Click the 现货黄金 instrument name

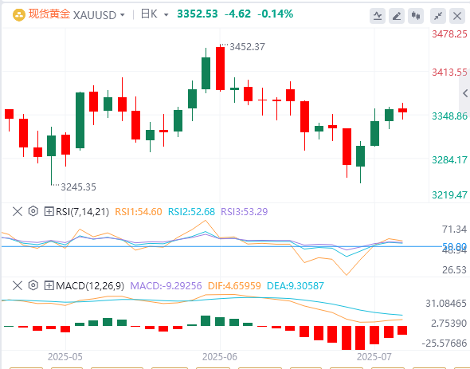click(49, 14)
